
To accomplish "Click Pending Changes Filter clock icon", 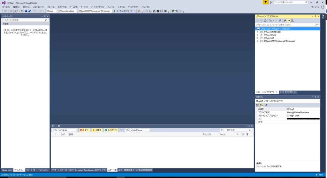I will [x=270, y=21].
